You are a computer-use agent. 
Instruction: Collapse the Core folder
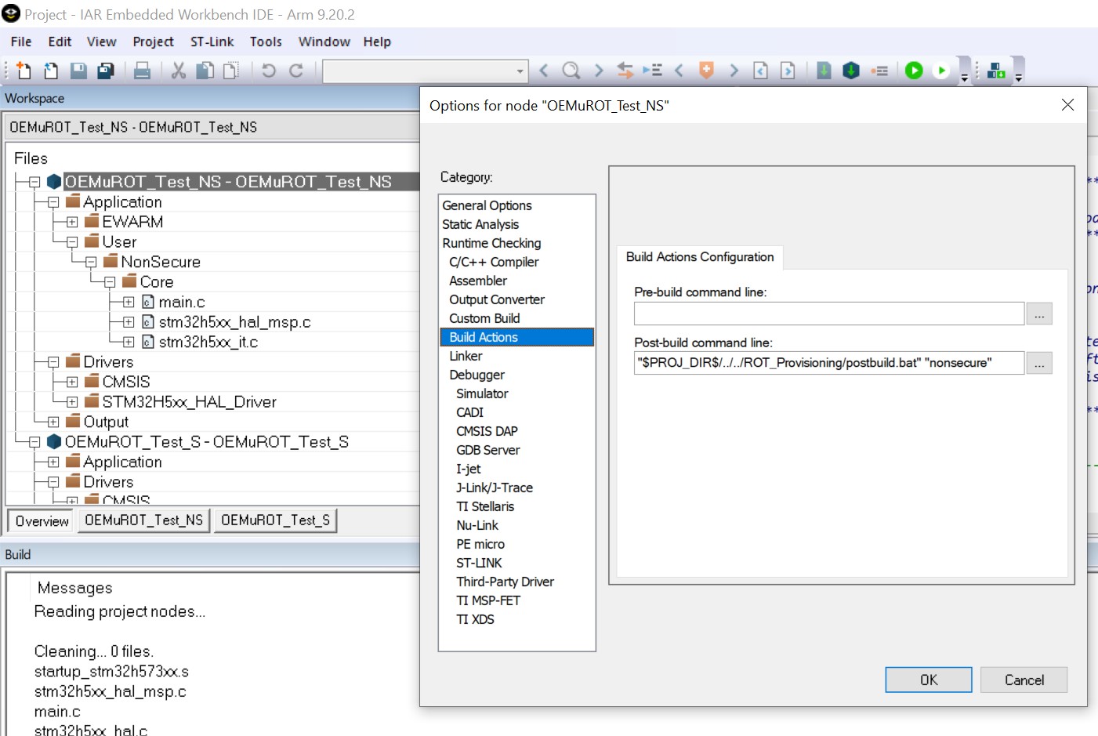tap(110, 282)
